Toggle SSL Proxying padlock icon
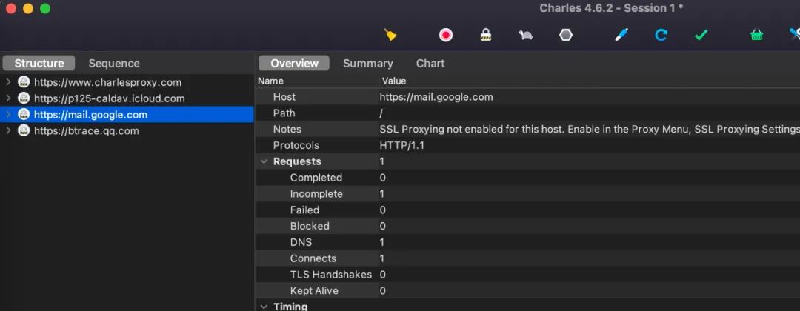The width and height of the screenshot is (800, 311). [486, 35]
